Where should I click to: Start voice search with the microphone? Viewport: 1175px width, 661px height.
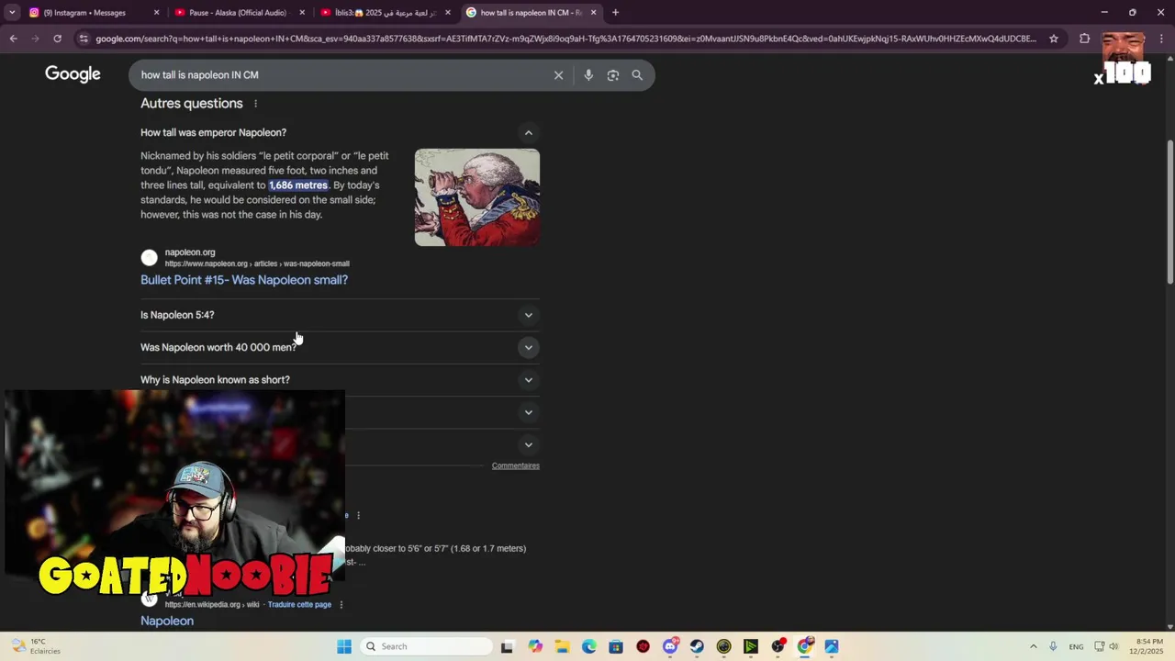coord(588,75)
